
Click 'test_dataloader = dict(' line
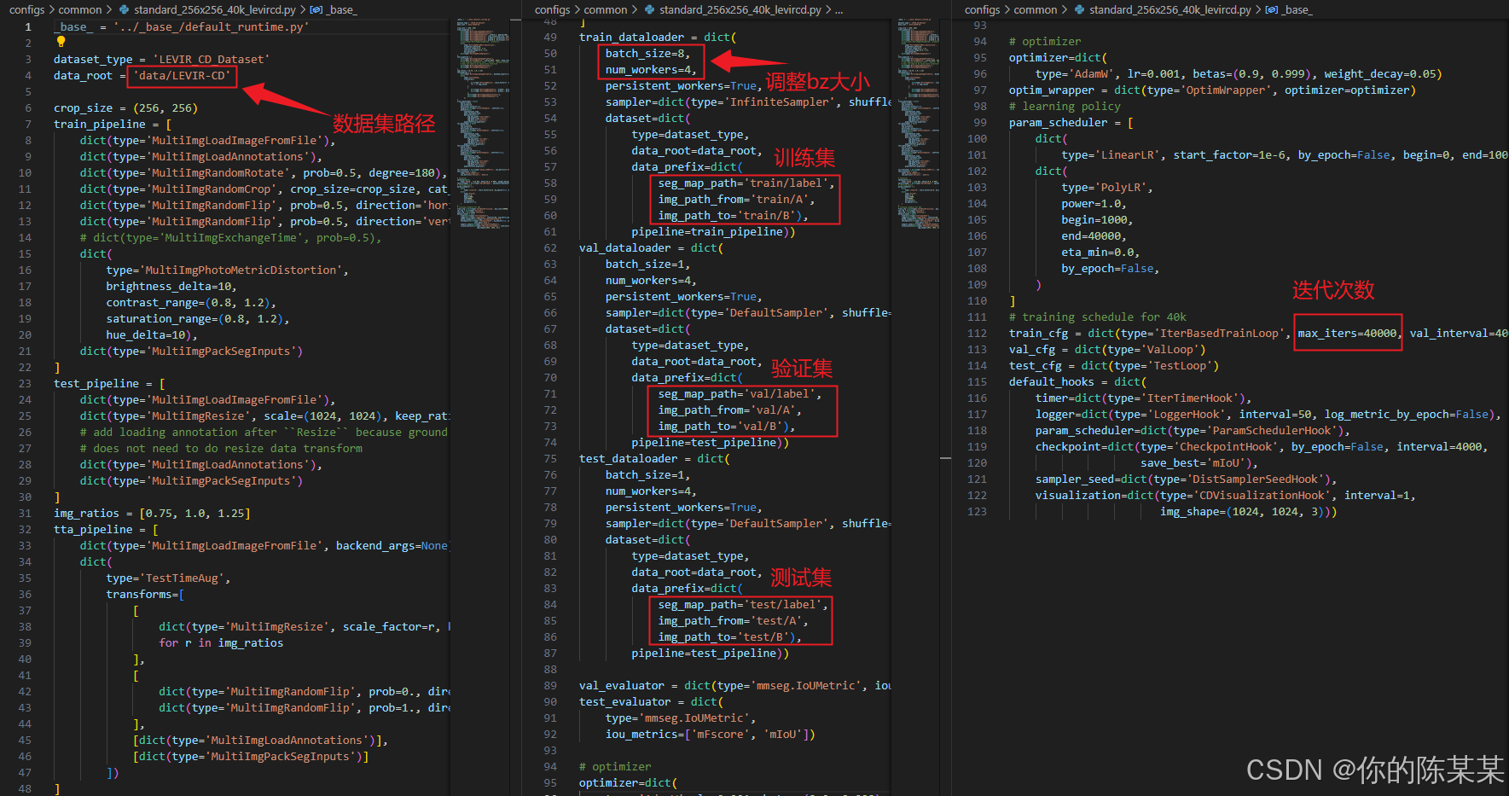654,459
